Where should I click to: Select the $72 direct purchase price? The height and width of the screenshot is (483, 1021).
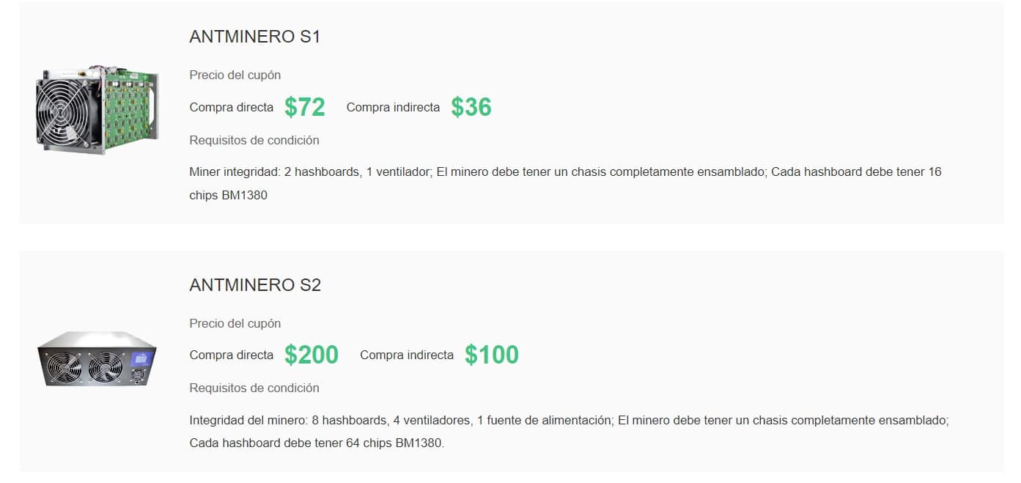(x=305, y=107)
